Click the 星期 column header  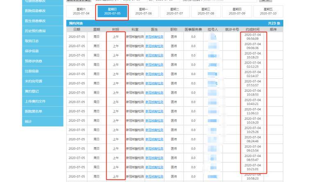97,30
